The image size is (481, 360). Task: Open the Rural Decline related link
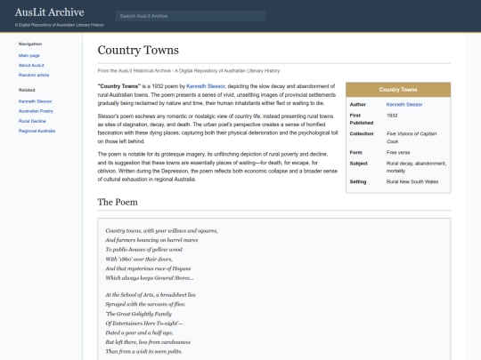tap(32, 121)
